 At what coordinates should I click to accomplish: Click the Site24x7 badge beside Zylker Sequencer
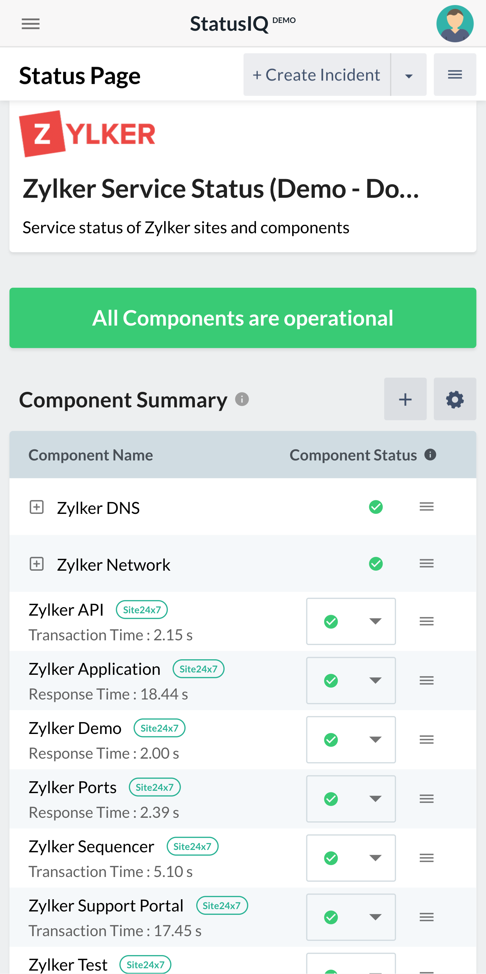192,846
